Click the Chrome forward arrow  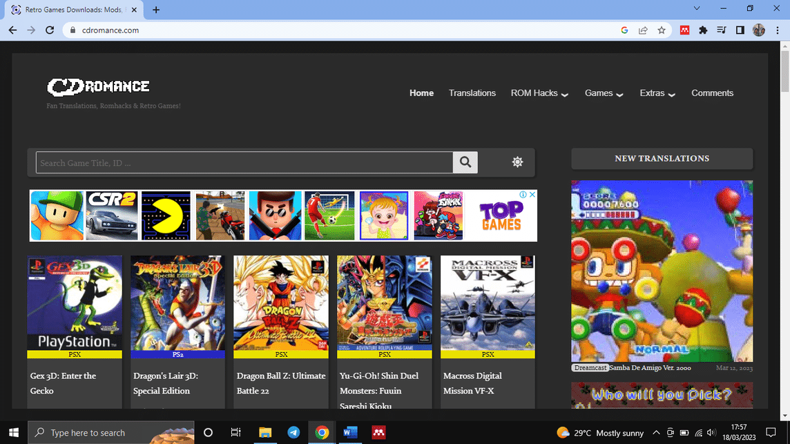pyautogui.click(x=31, y=30)
